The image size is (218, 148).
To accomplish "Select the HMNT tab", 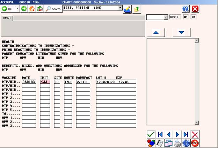I will [x=7, y=18].
